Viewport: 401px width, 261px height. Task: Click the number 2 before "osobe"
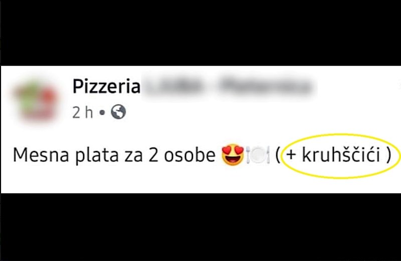(153, 155)
